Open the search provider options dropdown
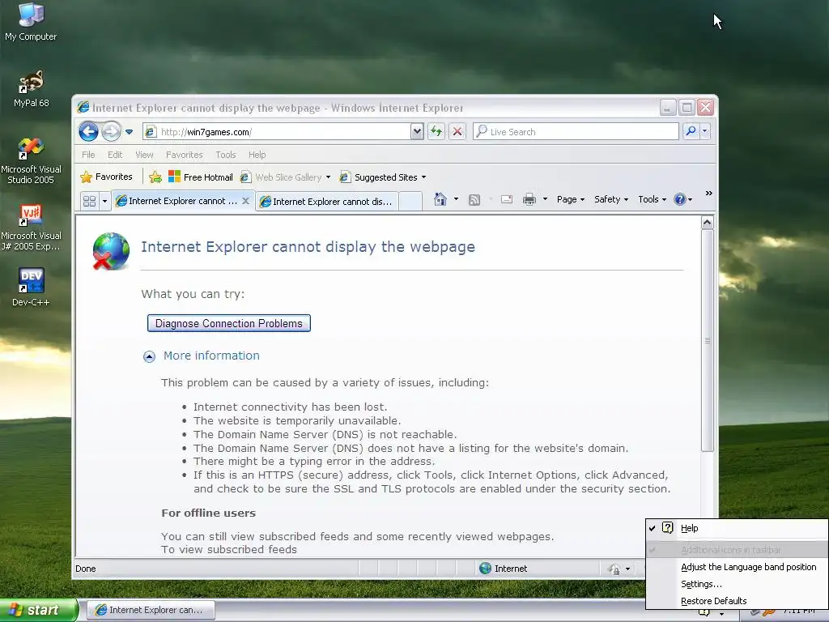This screenshot has width=829, height=622. [x=705, y=131]
